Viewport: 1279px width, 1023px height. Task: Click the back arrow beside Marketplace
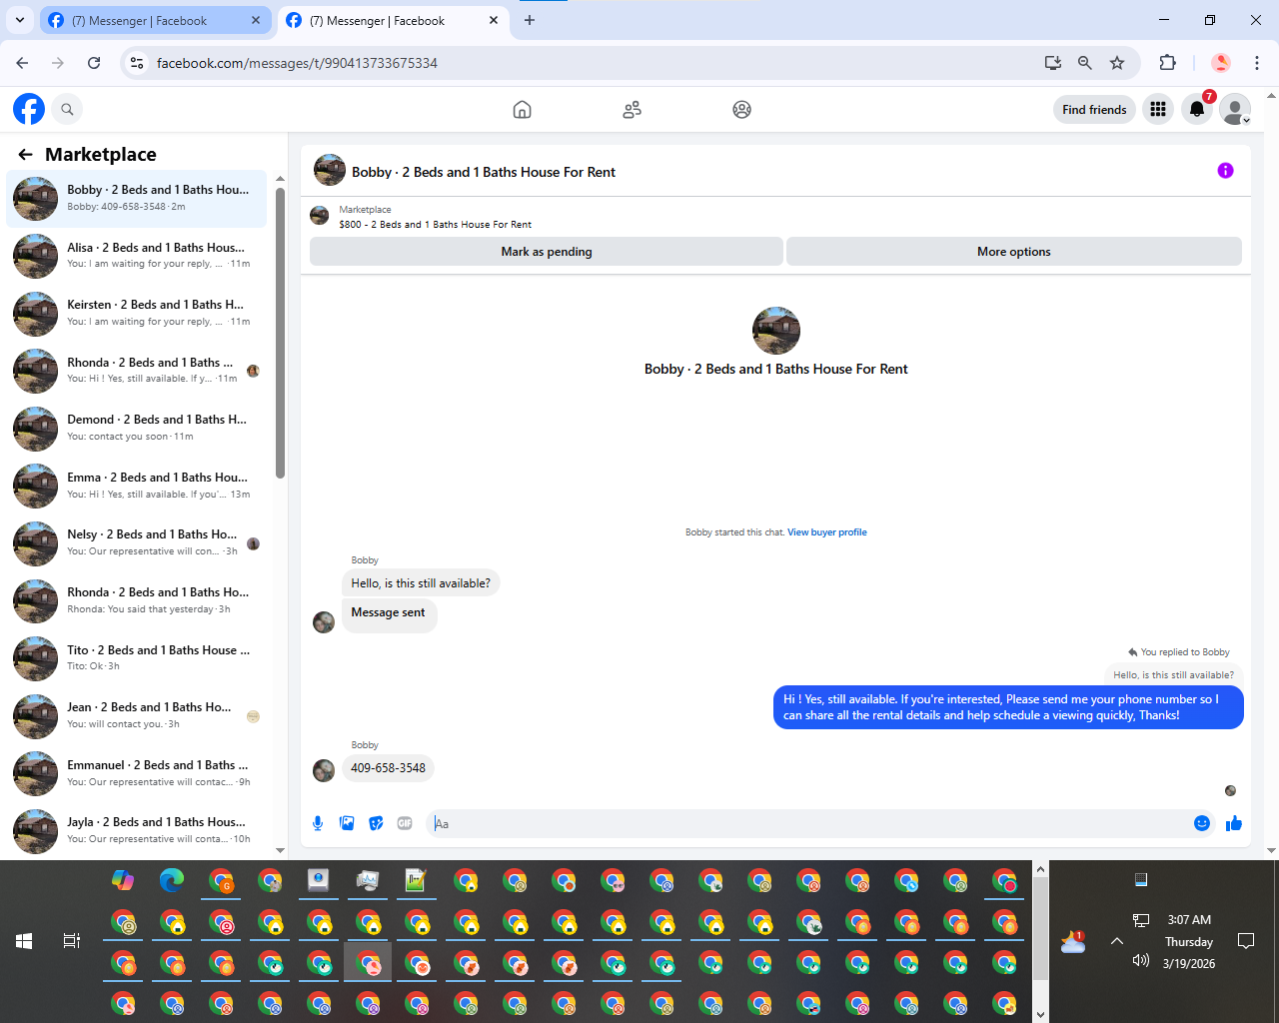[26, 154]
